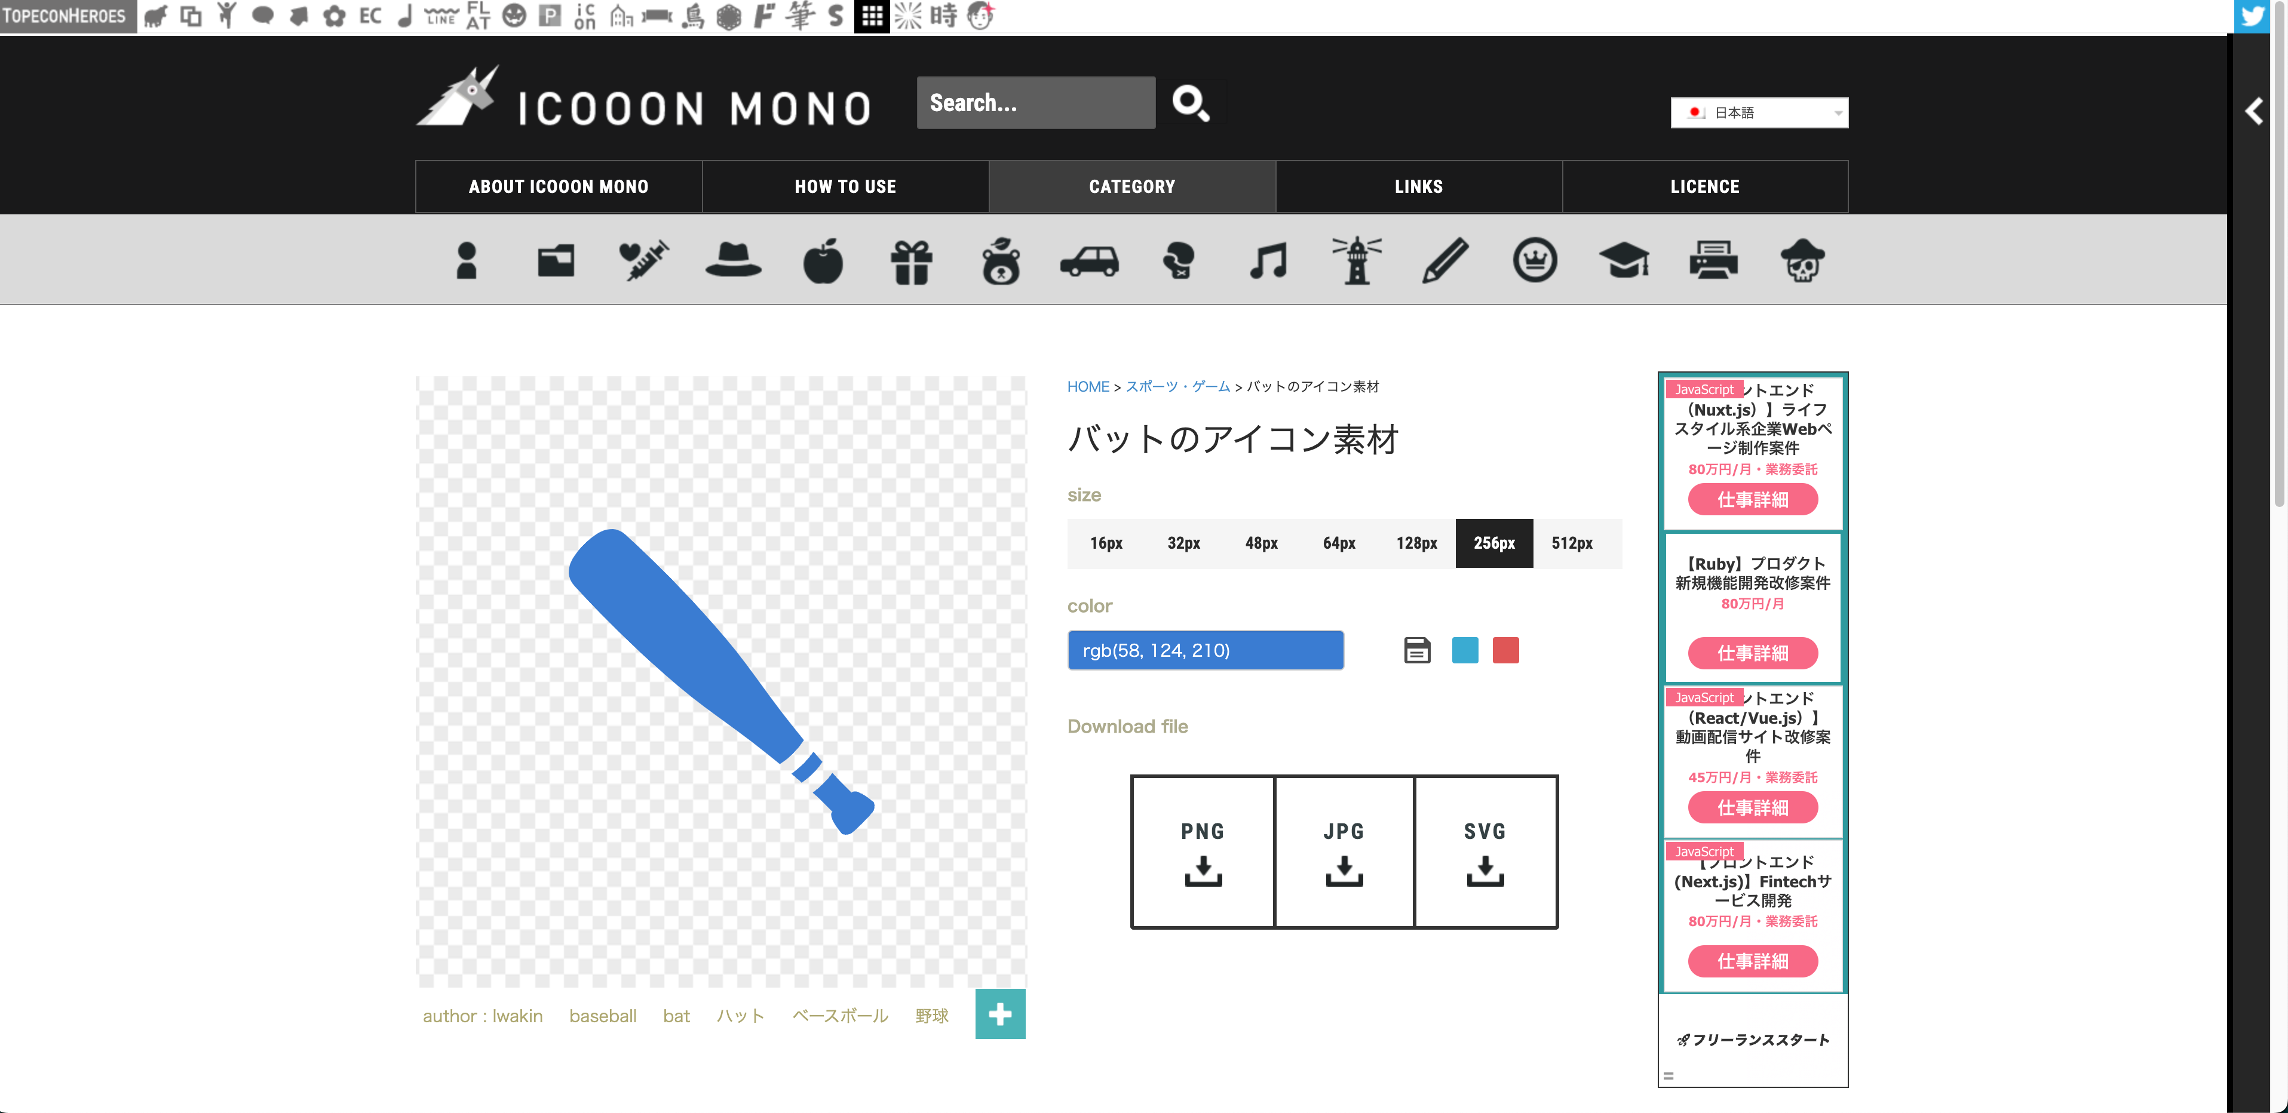
Task: Open the Twitter share icon on the right
Action: [2253, 15]
